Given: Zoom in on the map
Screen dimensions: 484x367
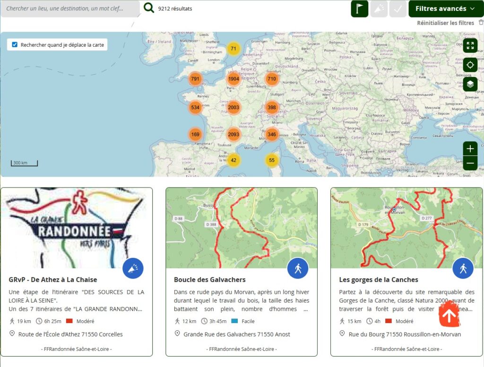Looking at the screenshot, I should click(470, 149).
